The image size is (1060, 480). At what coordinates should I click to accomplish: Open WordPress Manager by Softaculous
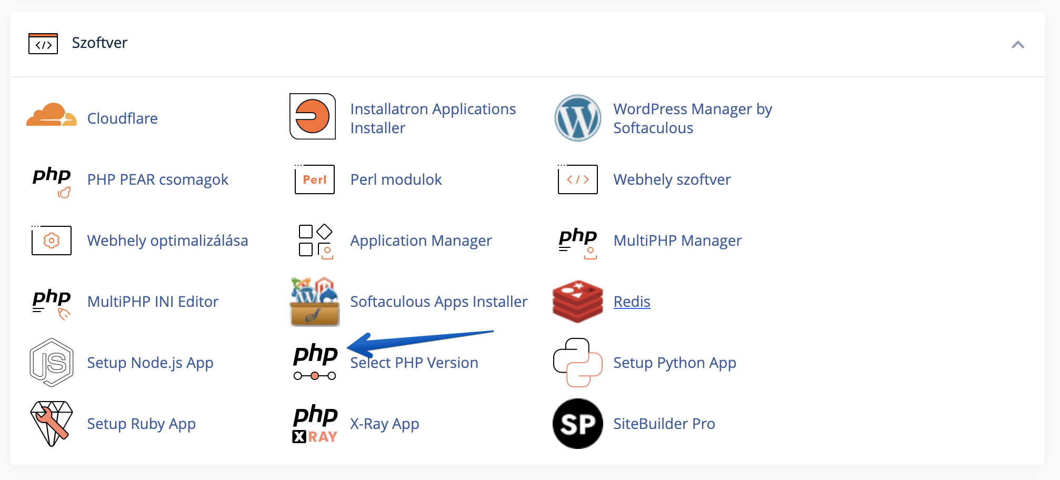click(693, 118)
